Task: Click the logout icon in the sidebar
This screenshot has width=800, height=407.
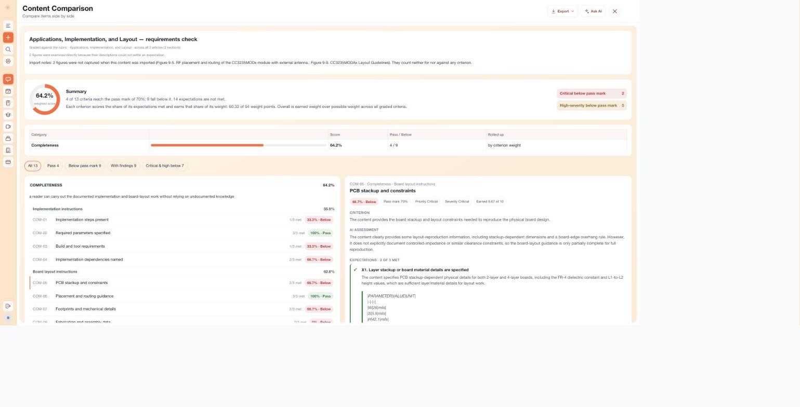Action: point(8,306)
